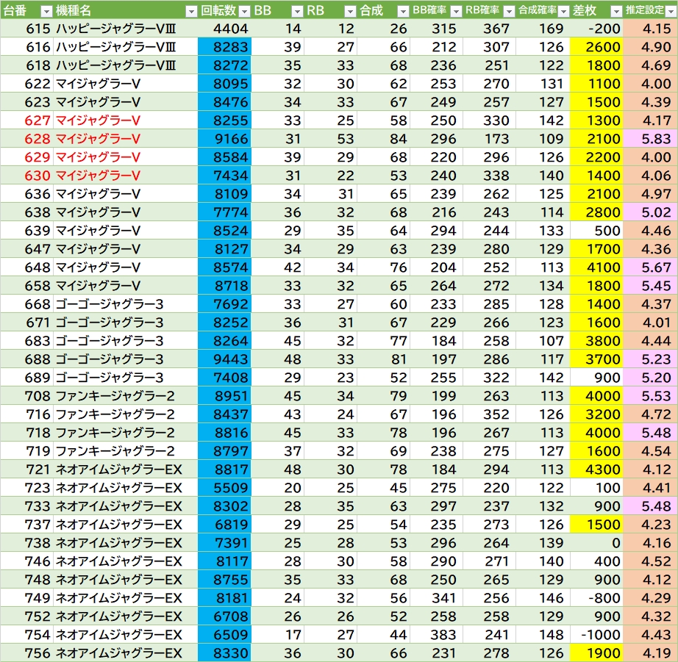
Task: Open the RB column filter dropdown
Action: [349, 10]
